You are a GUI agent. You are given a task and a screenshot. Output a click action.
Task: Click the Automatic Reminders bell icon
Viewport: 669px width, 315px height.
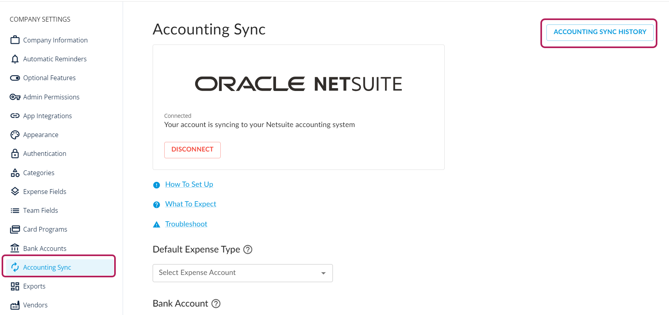15,59
